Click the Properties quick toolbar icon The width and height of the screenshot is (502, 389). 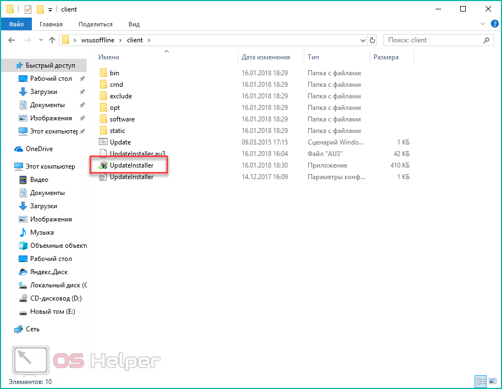[28, 9]
